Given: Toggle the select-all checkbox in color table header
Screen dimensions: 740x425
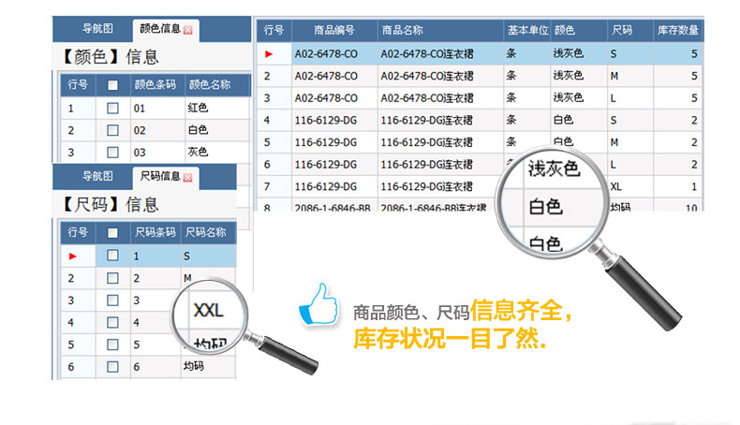Looking at the screenshot, I should click(x=112, y=85).
